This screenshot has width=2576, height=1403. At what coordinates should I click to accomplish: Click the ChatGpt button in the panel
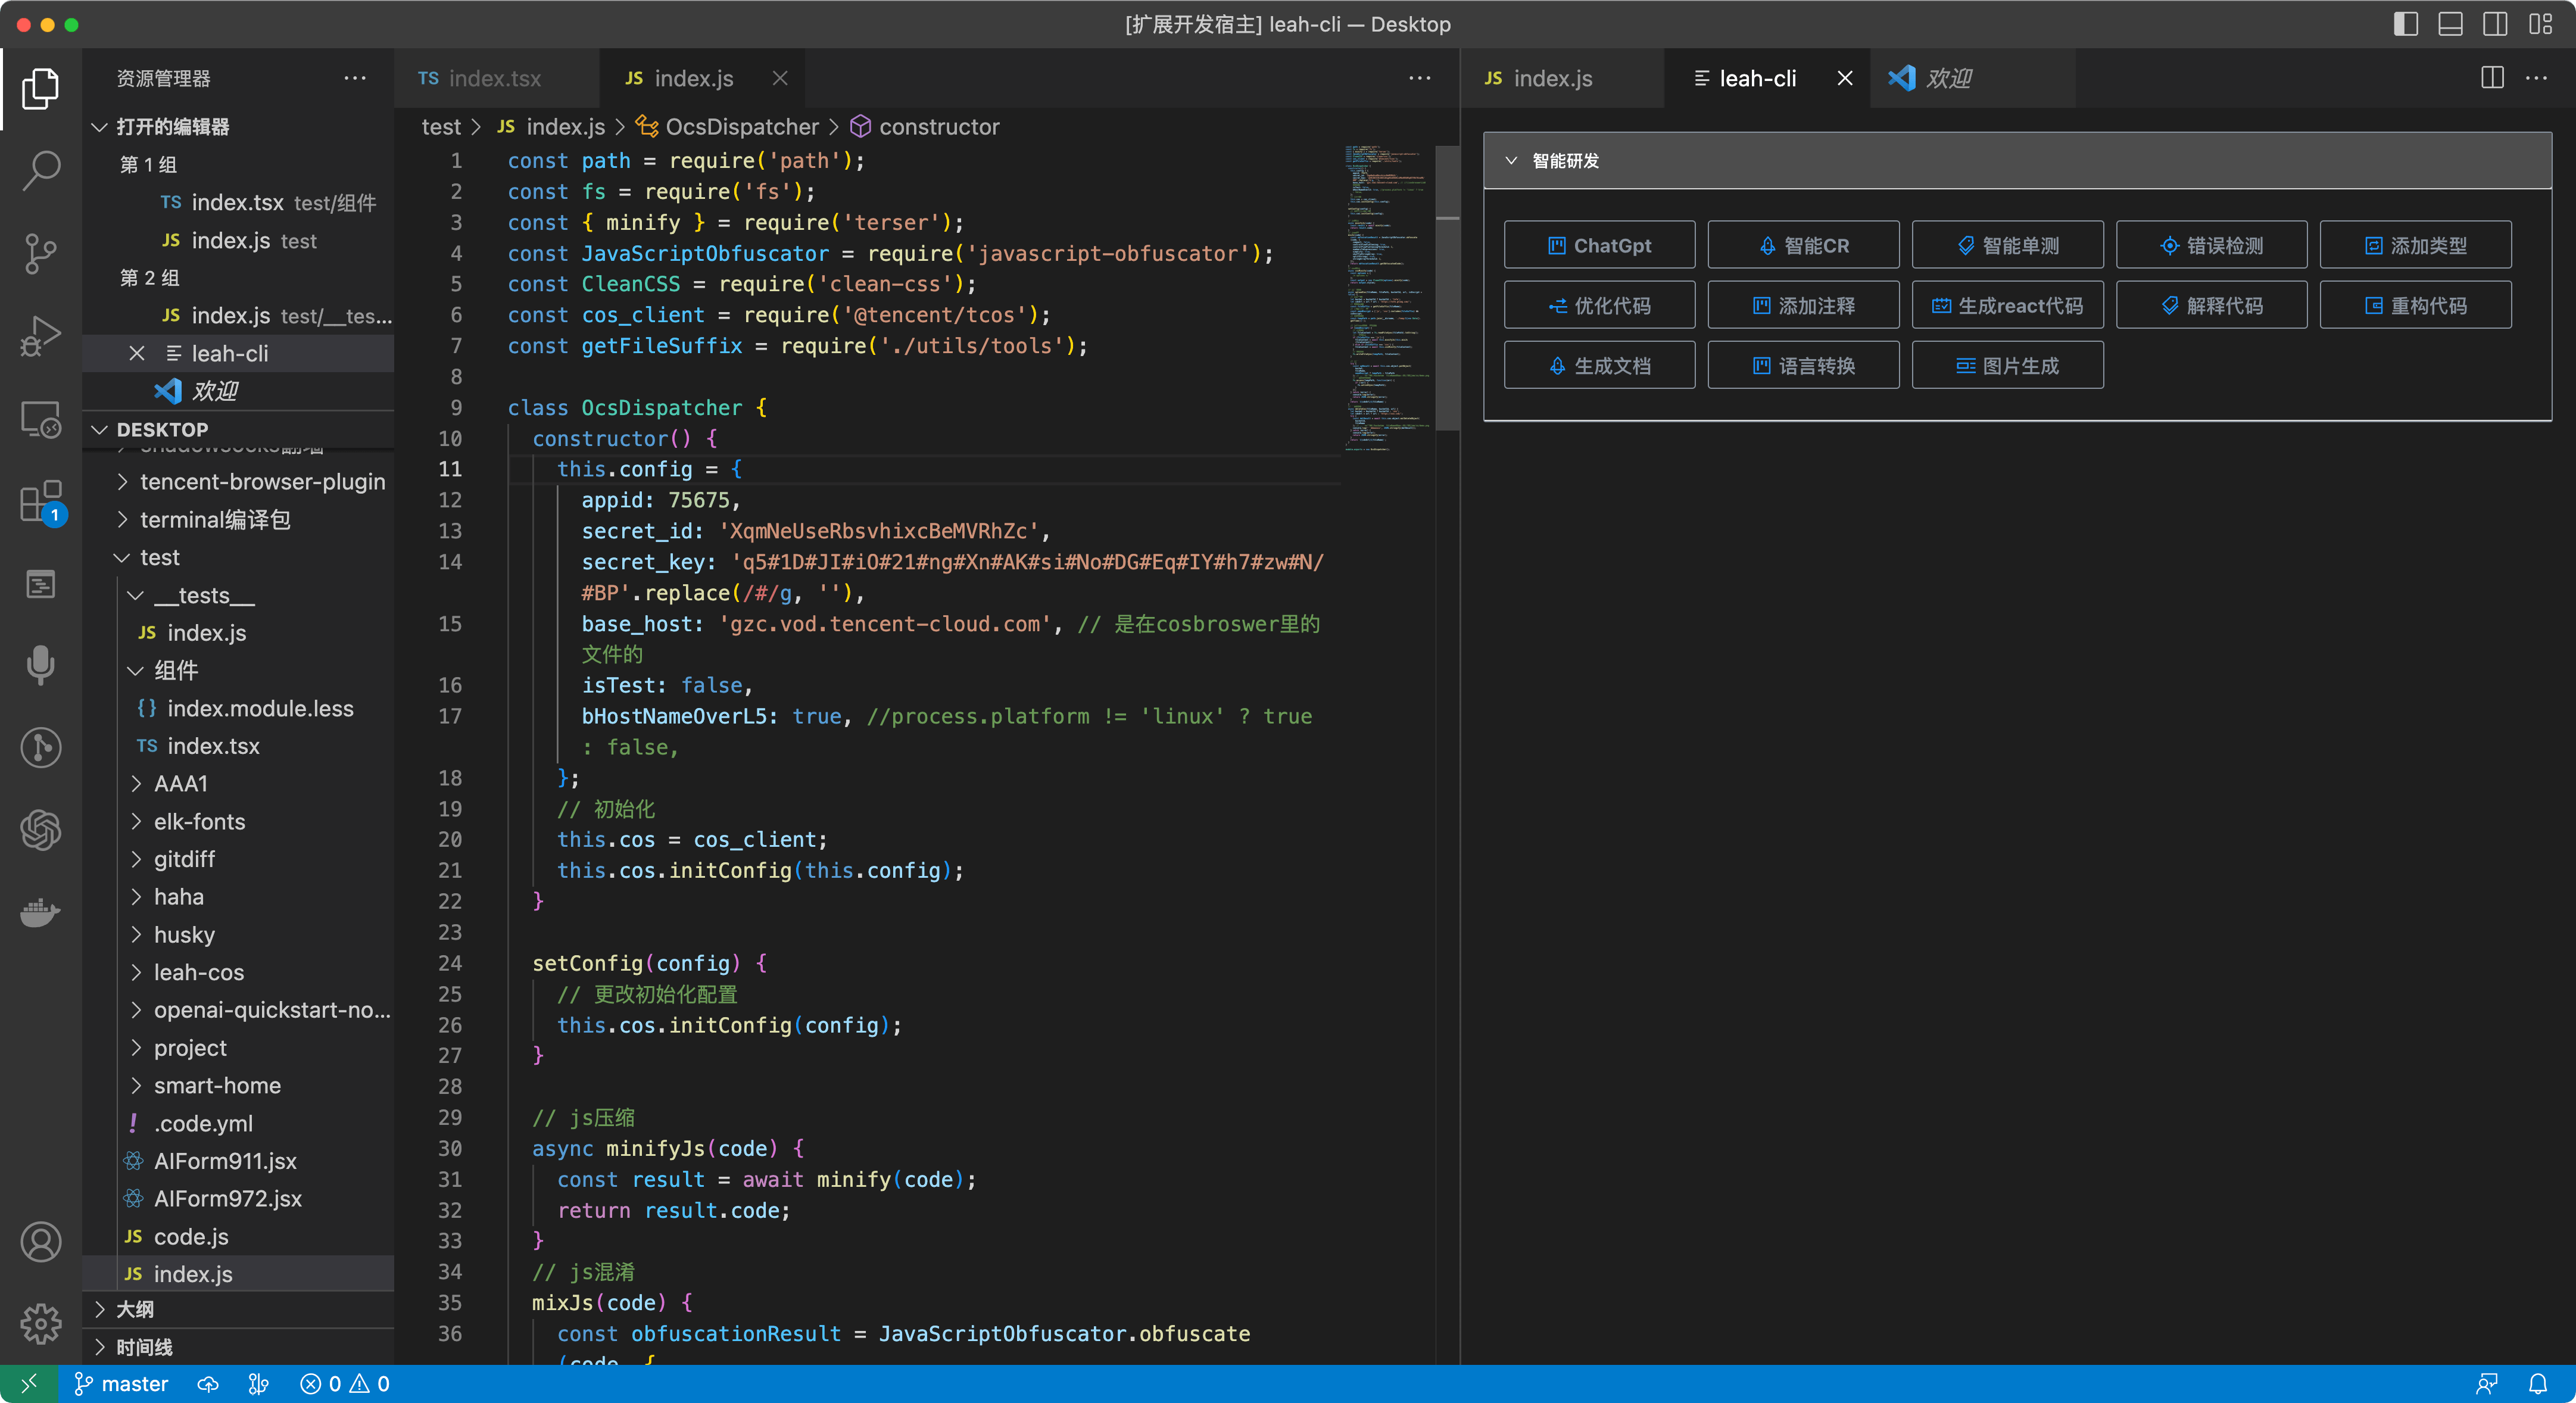coord(1598,244)
